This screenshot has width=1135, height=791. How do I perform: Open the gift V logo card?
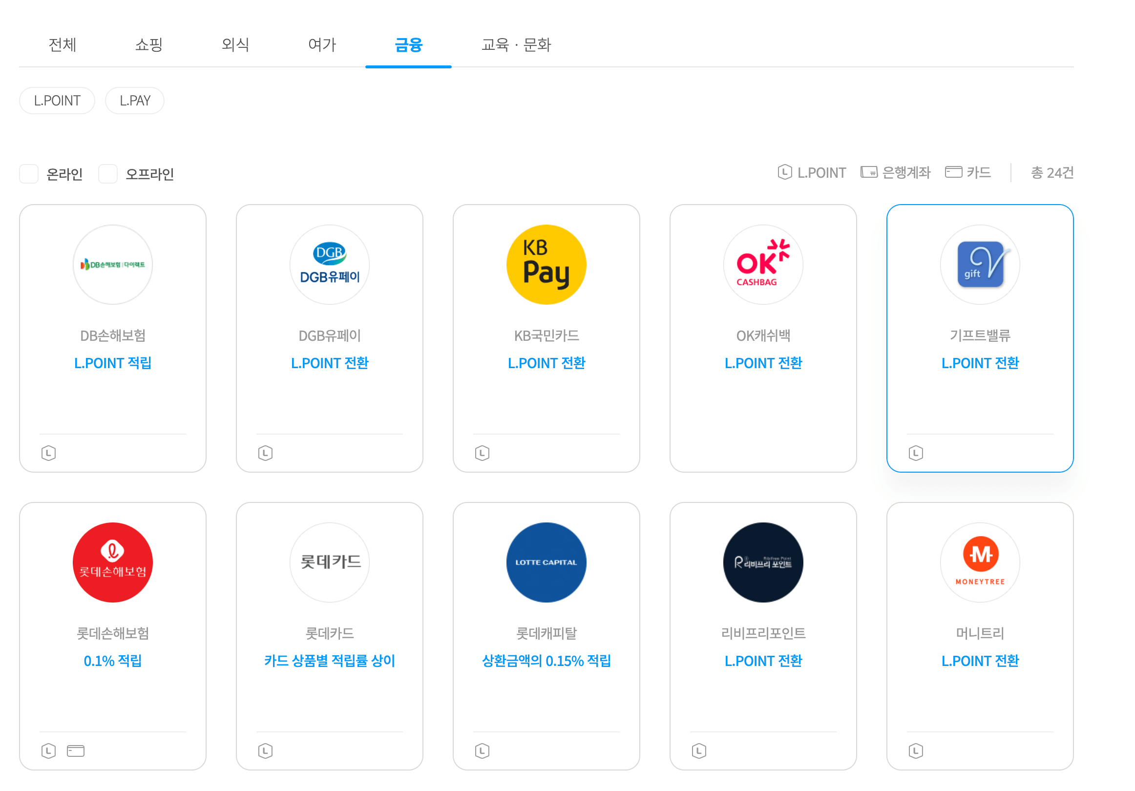coord(979,265)
